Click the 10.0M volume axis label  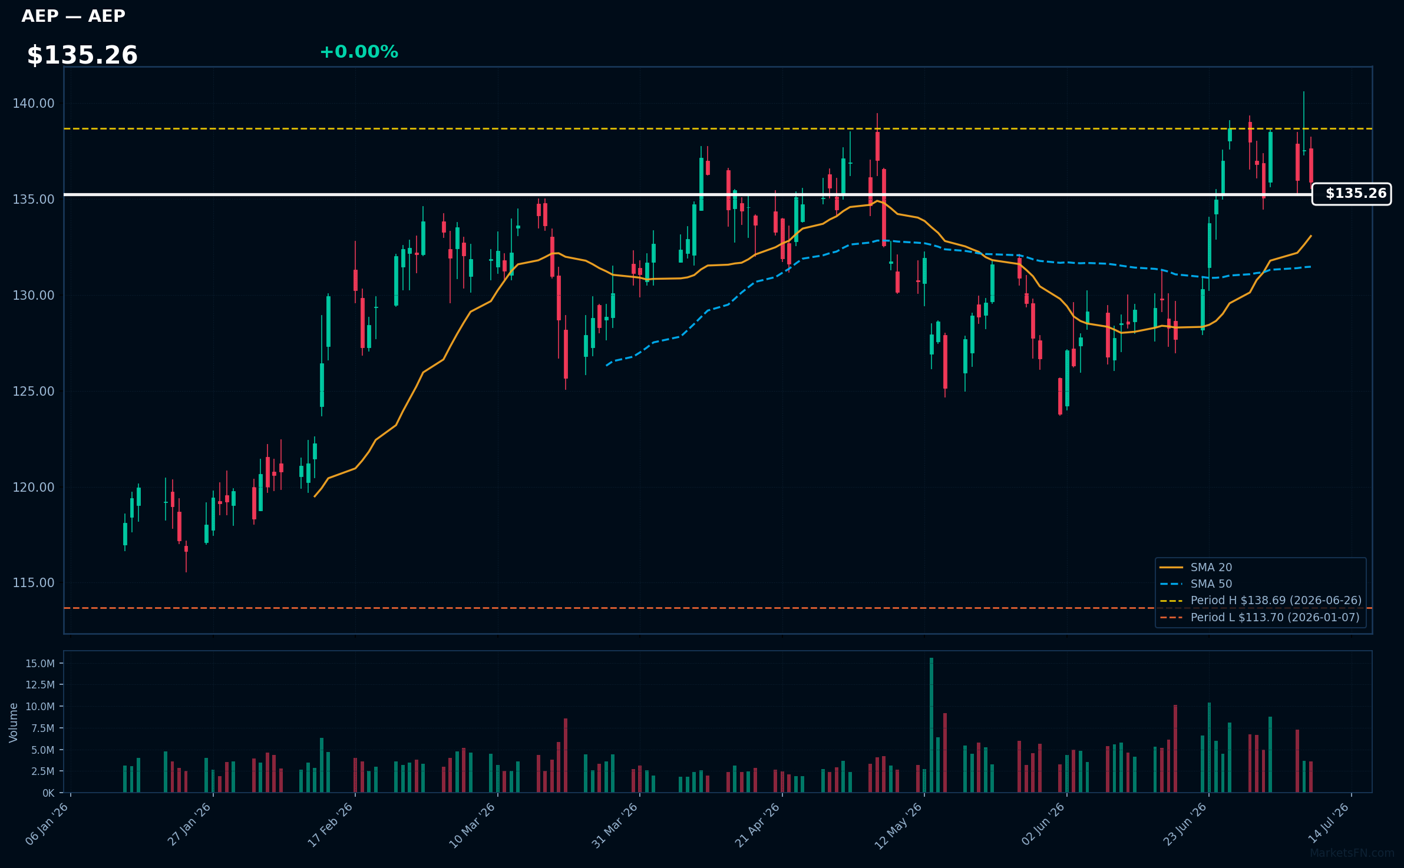[x=40, y=707]
